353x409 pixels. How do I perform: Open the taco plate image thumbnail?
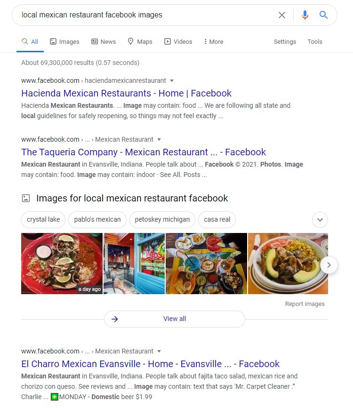[62, 264]
